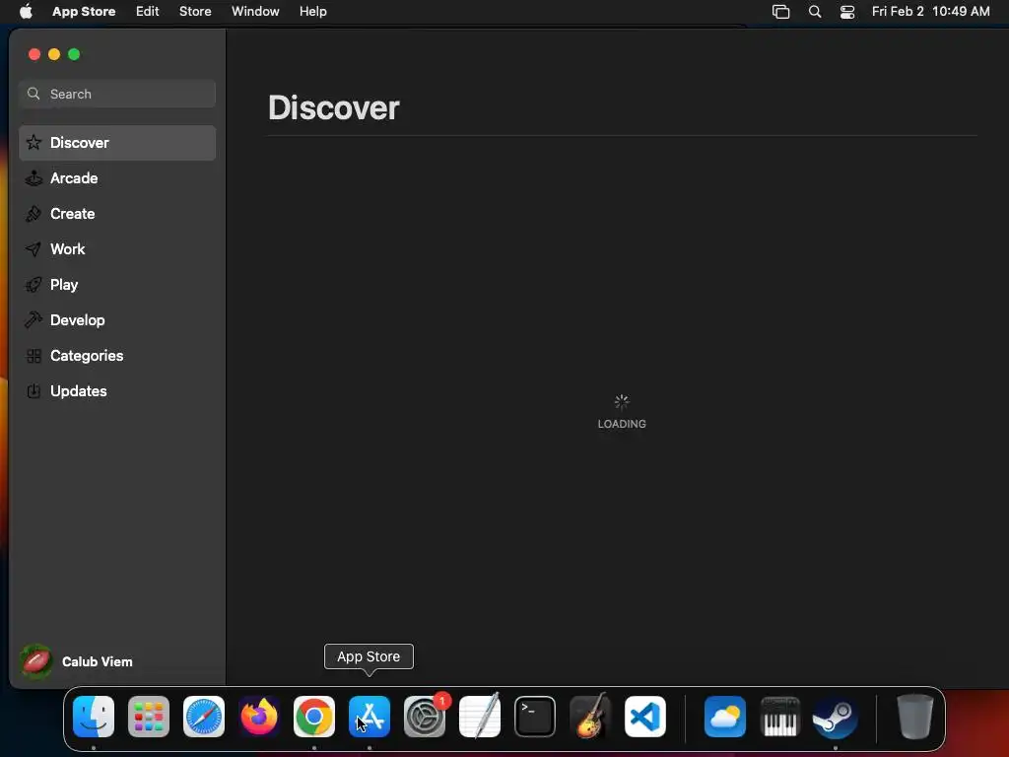
Task: Open TextEdit from the Dock
Action: click(x=480, y=717)
